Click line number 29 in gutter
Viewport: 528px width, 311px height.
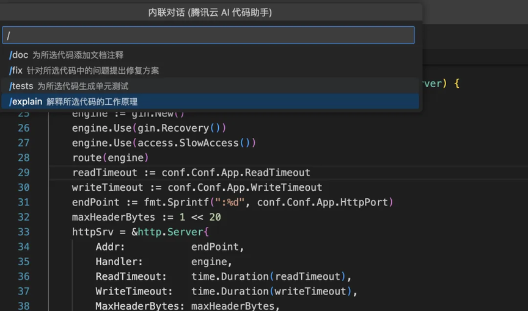(24, 173)
